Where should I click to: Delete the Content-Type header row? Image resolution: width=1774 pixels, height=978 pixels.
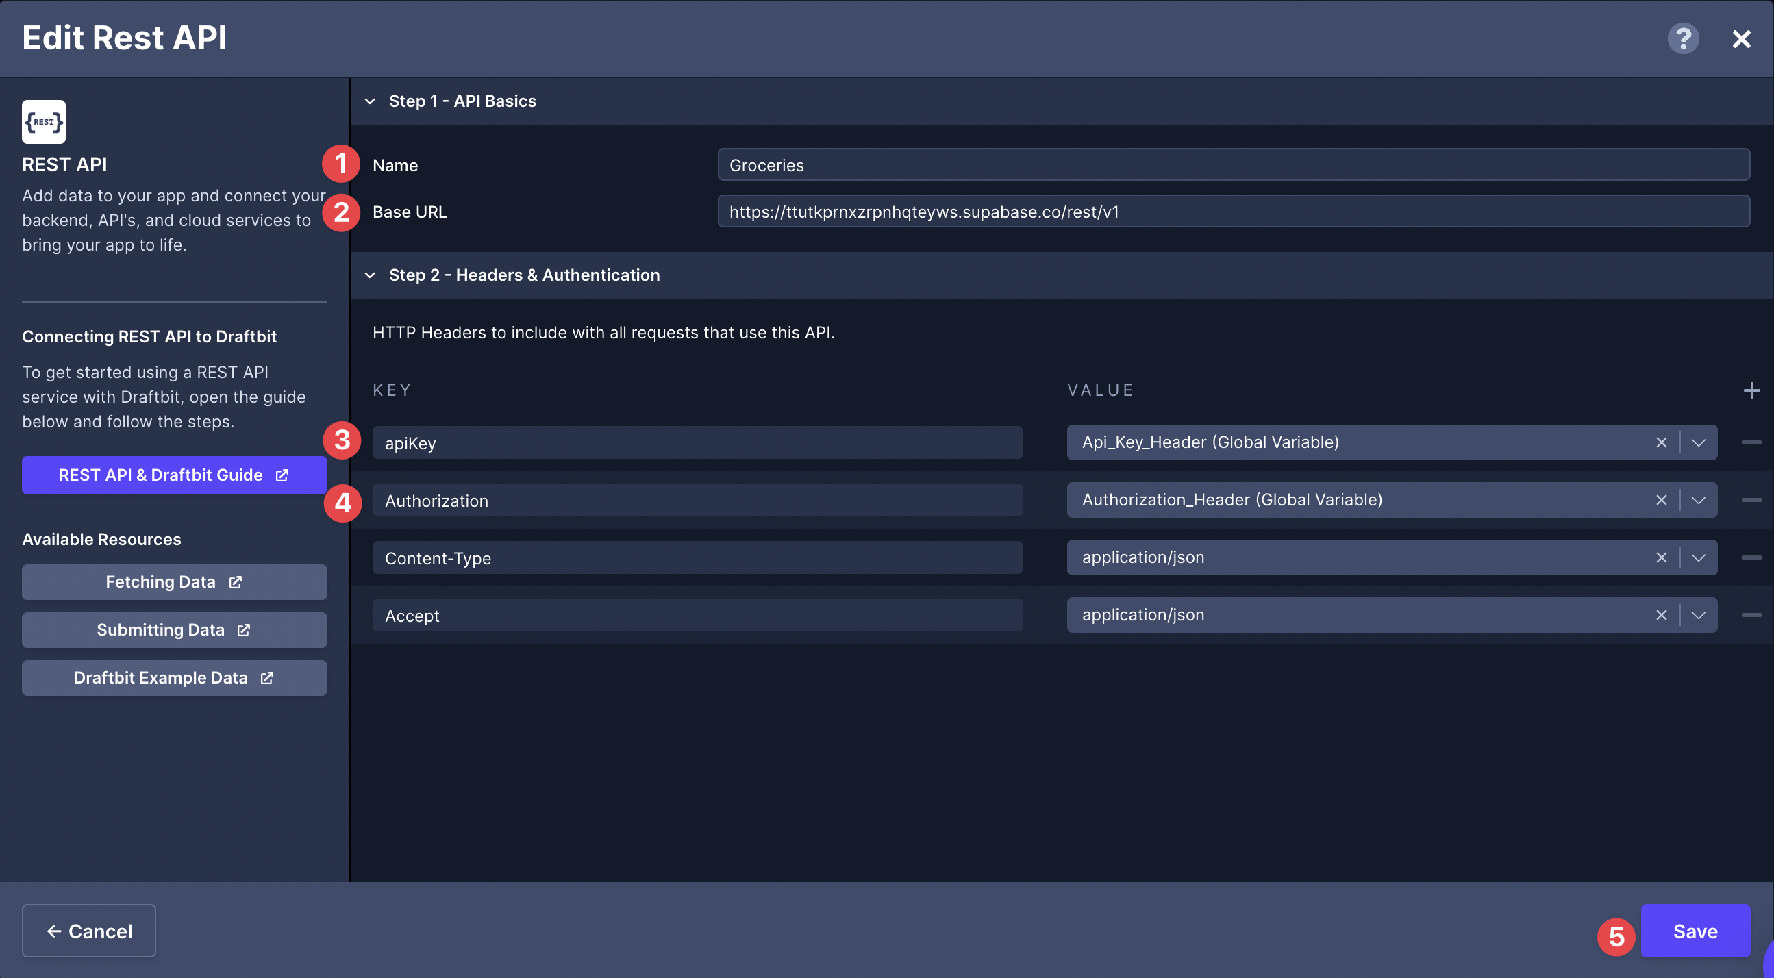pyautogui.click(x=1752, y=557)
